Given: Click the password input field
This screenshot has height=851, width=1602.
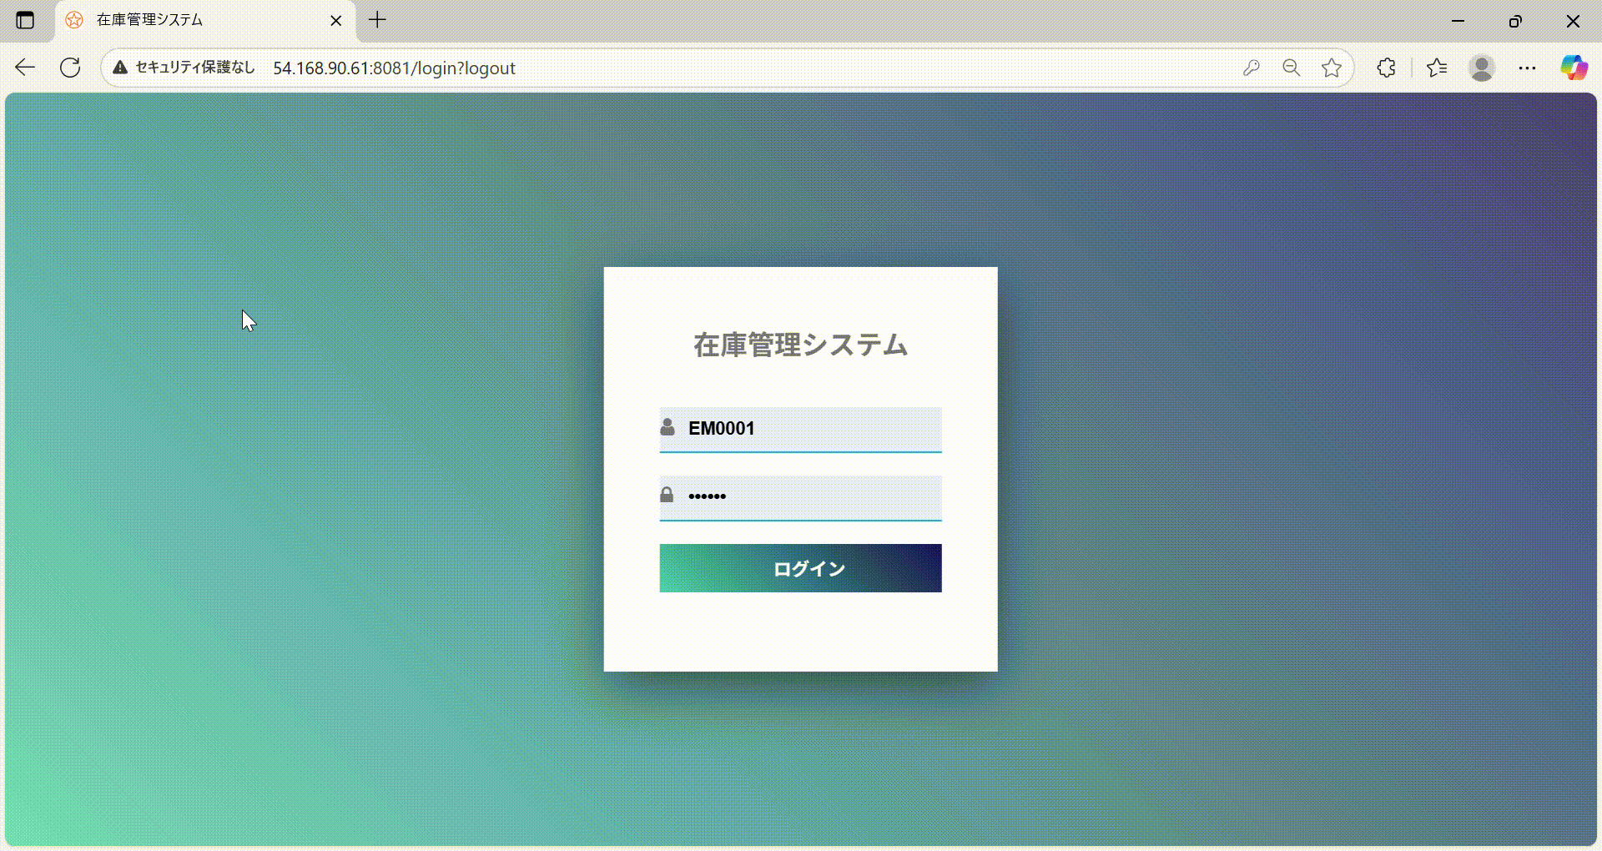Looking at the screenshot, I should (809, 496).
